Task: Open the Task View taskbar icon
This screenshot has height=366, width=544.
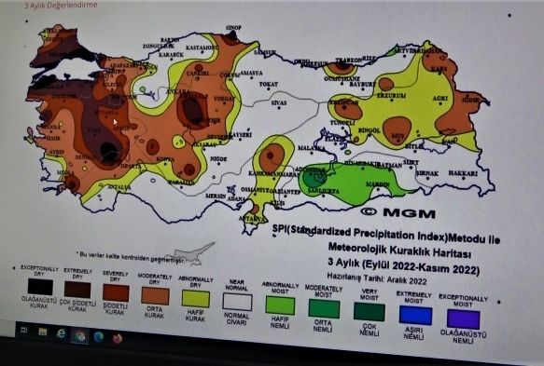Action: click(24, 330)
